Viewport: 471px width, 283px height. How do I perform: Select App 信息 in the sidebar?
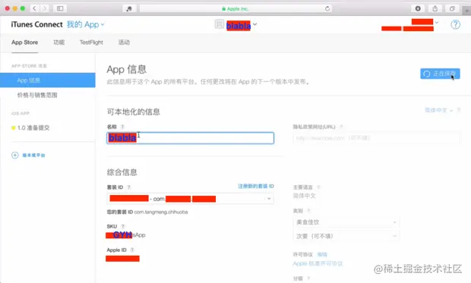pyautogui.click(x=47, y=80)
